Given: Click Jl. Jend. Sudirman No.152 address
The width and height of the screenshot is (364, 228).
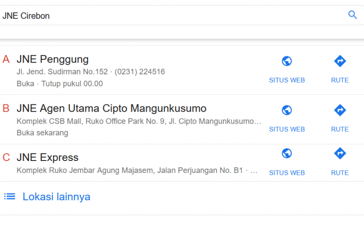Looking at the screenshot, I should 62,72.
